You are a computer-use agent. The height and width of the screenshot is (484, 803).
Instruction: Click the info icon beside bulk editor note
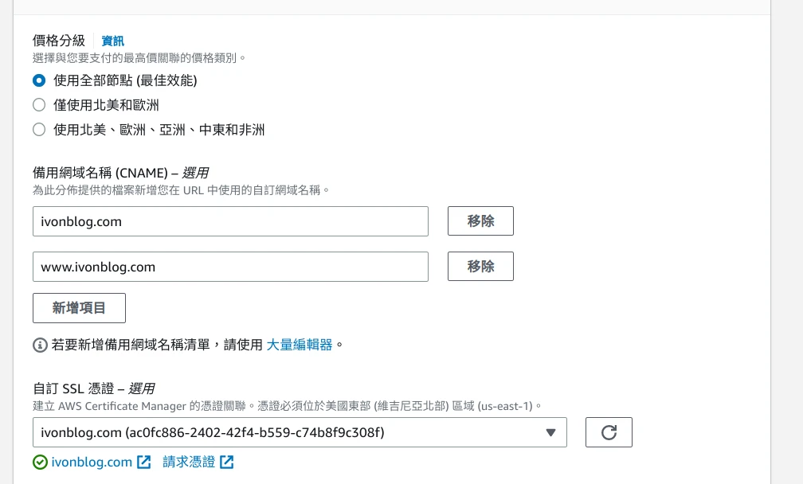pyautogui.click(x=40, y=345)
